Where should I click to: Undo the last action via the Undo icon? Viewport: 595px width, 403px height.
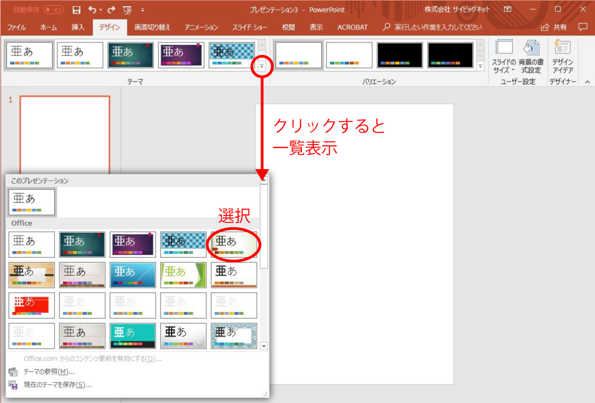click(91, 9)
